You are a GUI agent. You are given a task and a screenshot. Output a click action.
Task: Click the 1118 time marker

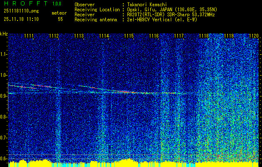click(204, 35)
